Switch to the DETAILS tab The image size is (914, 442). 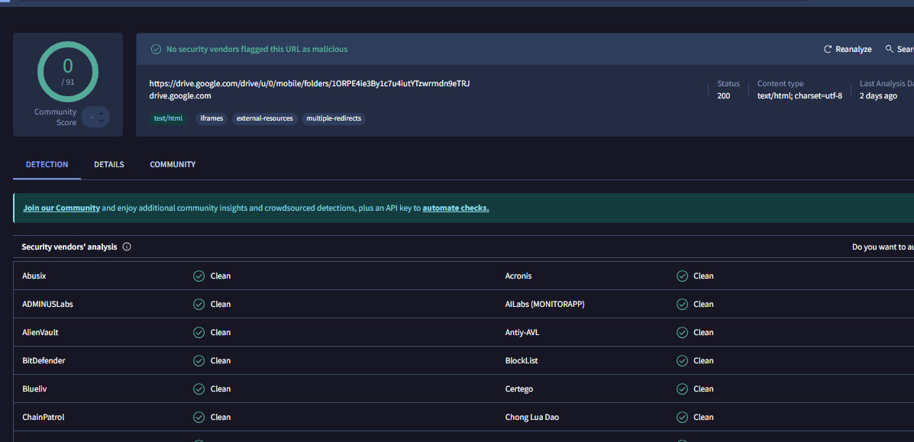tap(108, 164)
